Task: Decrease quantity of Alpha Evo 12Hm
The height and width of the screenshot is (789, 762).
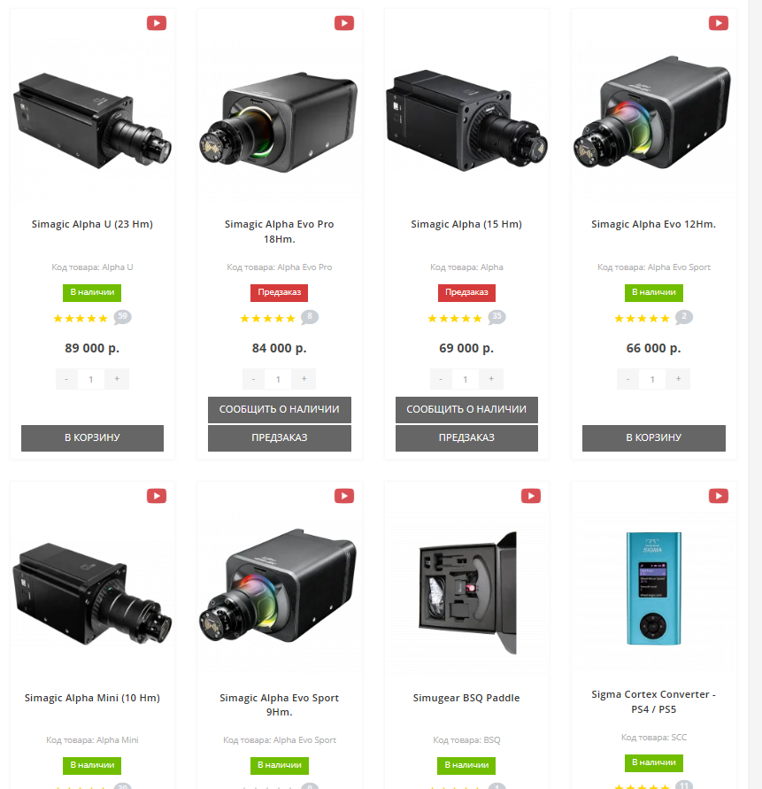Action: click(627, 379)
